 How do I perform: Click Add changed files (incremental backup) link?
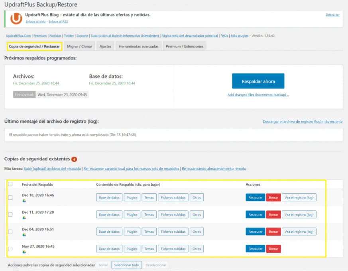[x=258, y=95]
